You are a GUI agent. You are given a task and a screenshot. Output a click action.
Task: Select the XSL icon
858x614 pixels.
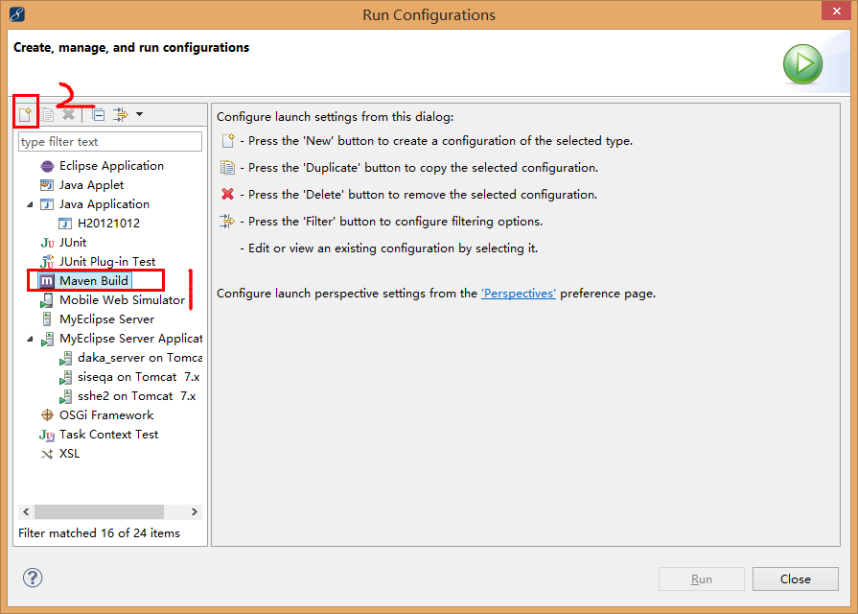(48, 454)
